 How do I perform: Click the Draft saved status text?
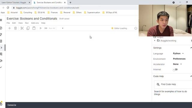coord(64,19)
